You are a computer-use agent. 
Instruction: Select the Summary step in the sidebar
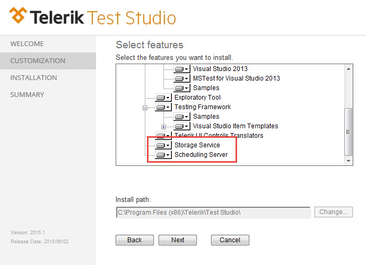[27, 95]
